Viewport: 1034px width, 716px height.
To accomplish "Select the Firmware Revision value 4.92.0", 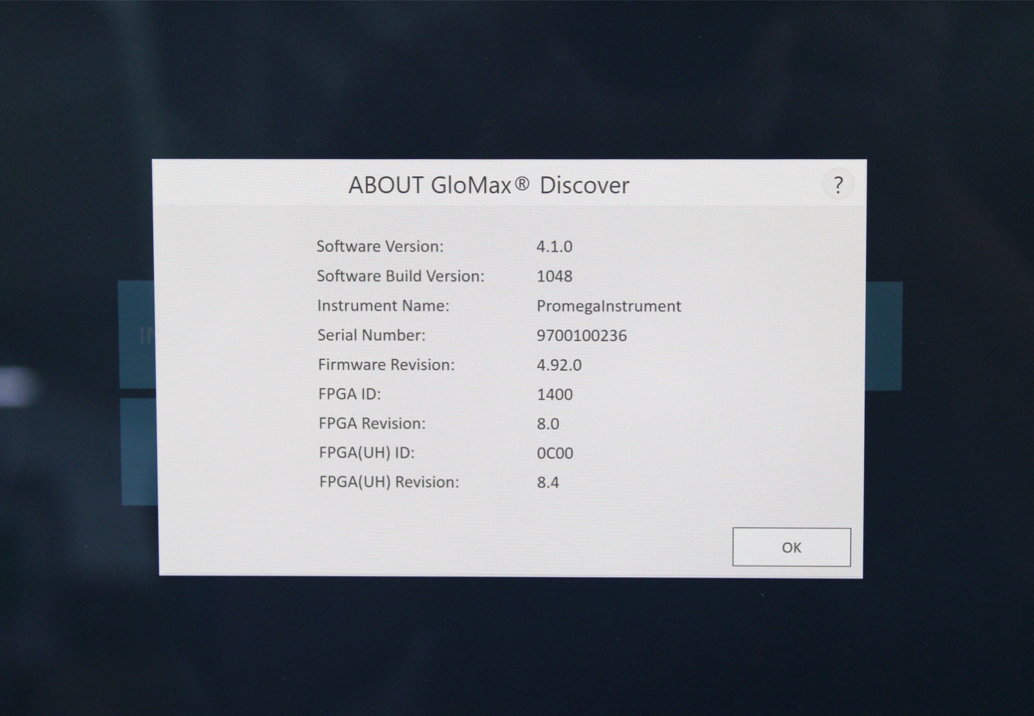I will 559,365.
